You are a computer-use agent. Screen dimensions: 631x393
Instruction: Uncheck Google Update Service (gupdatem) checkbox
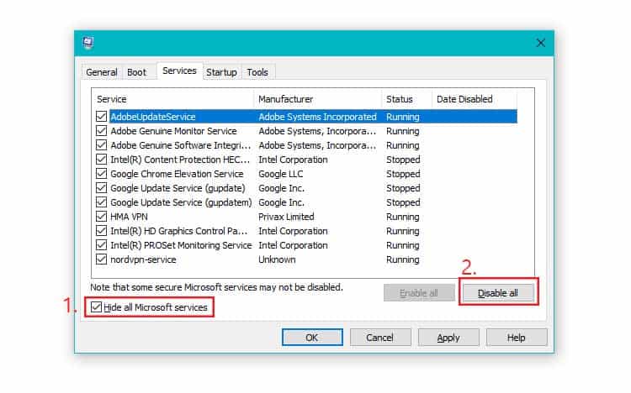click(102, 202)
